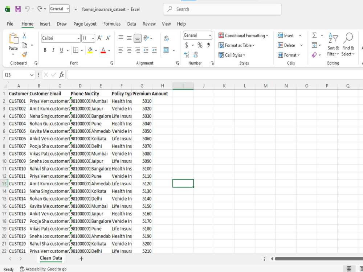363x272 pixels.
Task: Click into the Search box
Action: (222, 9)
